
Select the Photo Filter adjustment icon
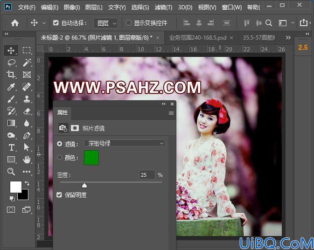click(63, 128)
